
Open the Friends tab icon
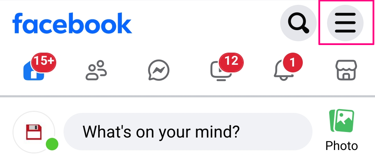[x=96, y=70]
